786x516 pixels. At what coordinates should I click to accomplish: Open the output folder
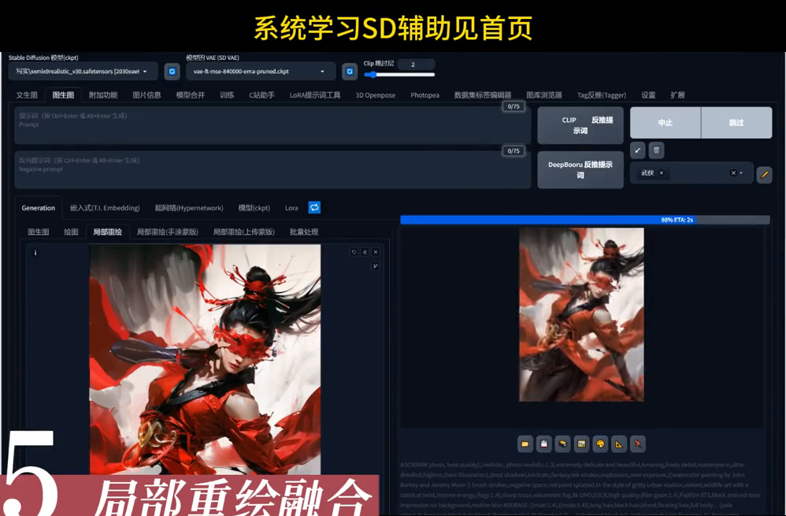(x=525, y=444)
